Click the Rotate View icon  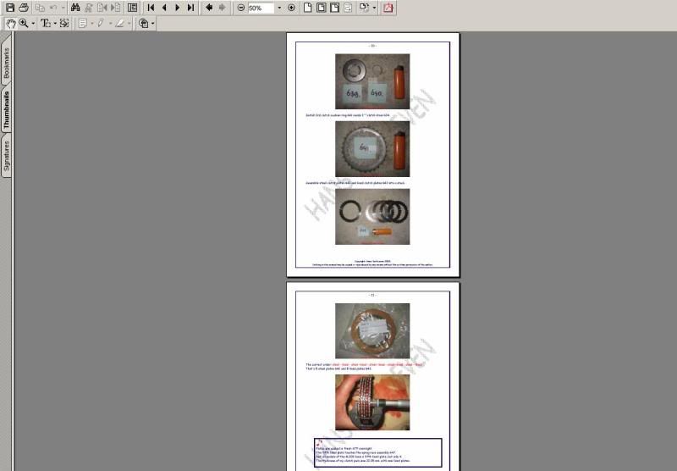coord(365,8)
